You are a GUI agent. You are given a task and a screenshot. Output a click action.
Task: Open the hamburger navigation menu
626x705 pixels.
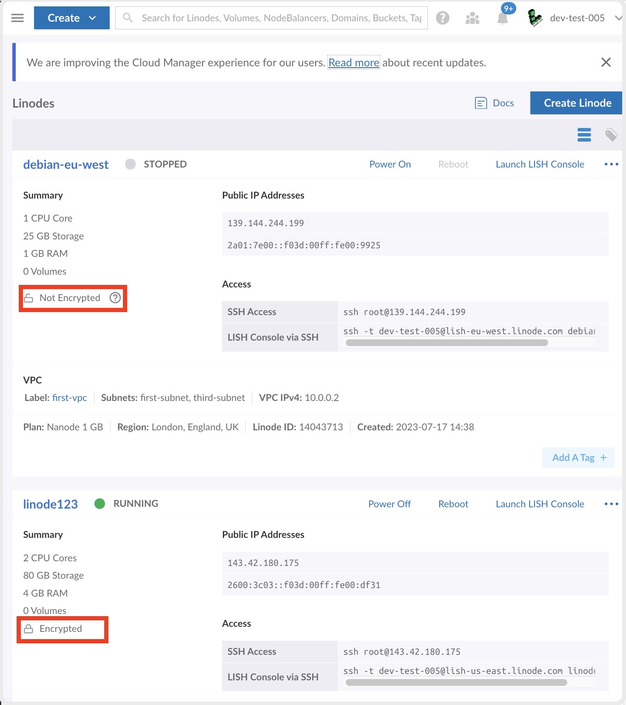pos(17,18)
